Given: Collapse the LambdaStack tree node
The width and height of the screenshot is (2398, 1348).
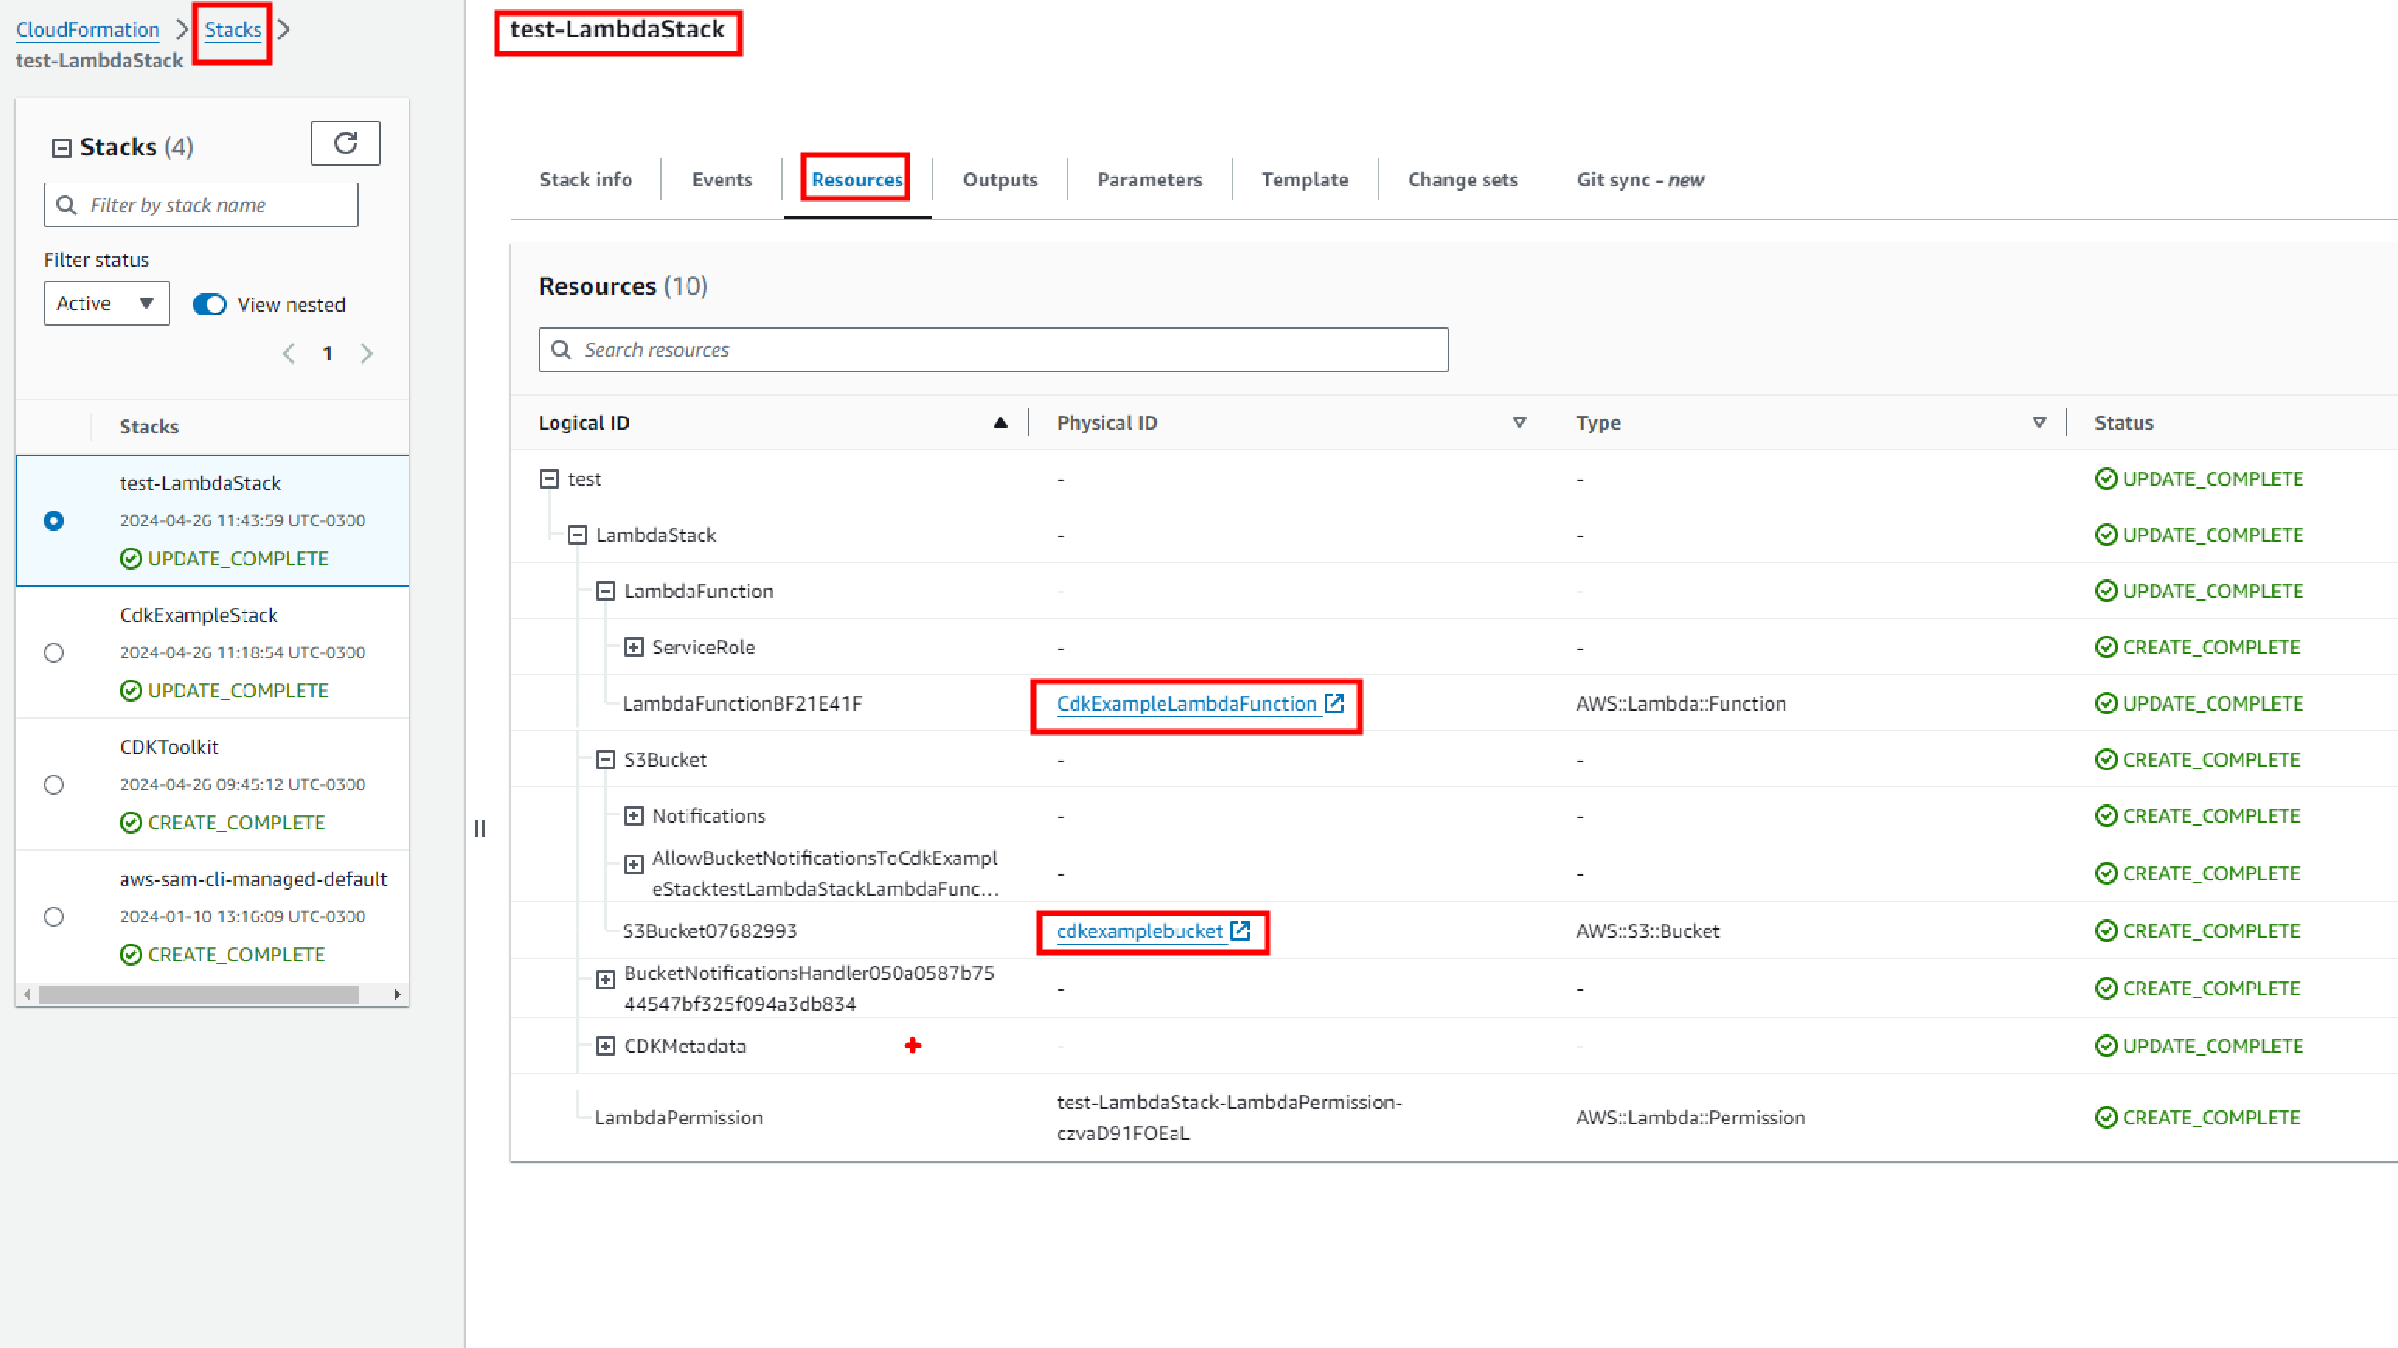Looking at the screenshot, I should pyautogui.click(x=577, y=535).
